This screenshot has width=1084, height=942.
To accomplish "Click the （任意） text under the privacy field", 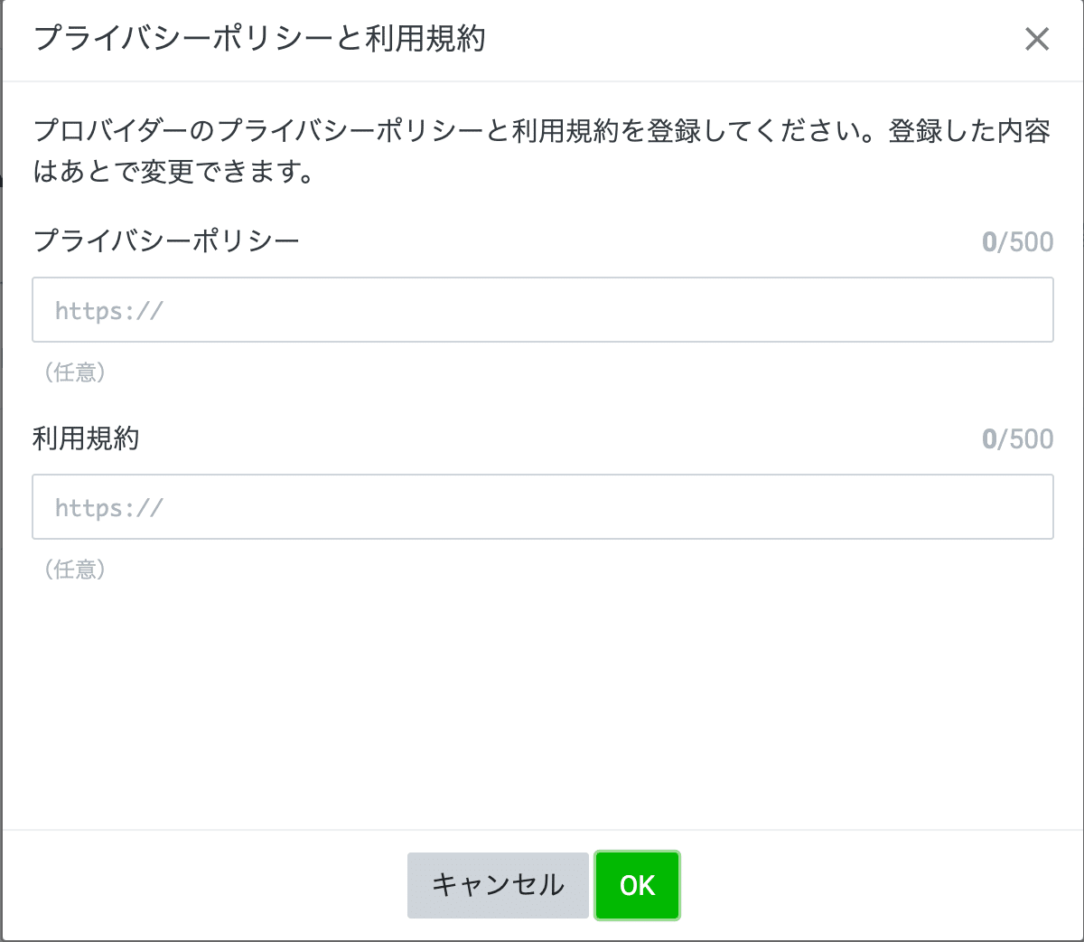I will tap(74, 371).
